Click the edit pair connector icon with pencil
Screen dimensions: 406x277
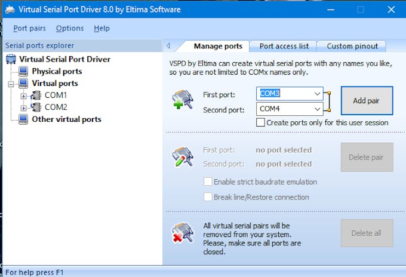pos(183,157)
